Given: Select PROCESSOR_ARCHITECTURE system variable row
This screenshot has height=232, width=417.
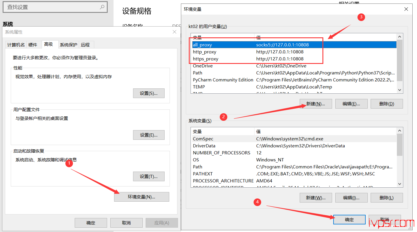Looking at the screenshot, I should coord(294,181).
